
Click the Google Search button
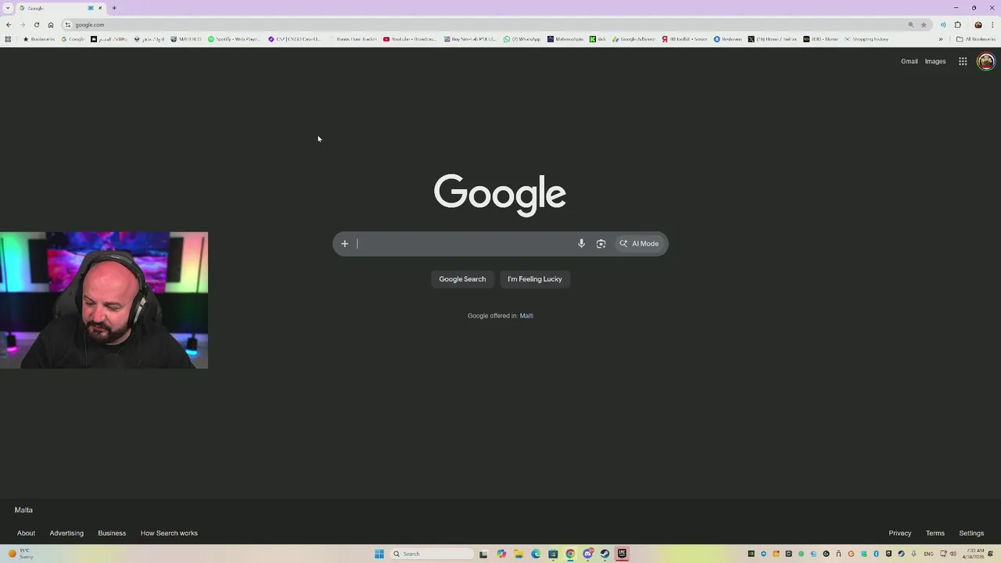pos(462,279)
